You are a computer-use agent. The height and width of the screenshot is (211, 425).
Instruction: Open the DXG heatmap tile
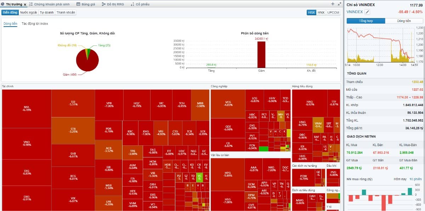tap(27, 198)
